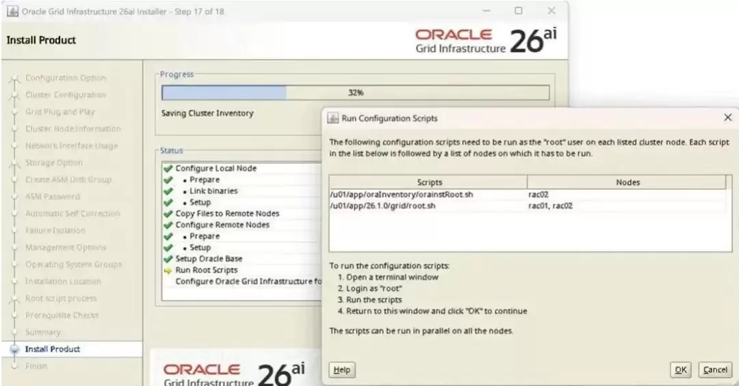The height and width of the screenshot is (386, 739).
Task: Maximize the Grid Infrastructure installer window
Action: coord(519,11)
